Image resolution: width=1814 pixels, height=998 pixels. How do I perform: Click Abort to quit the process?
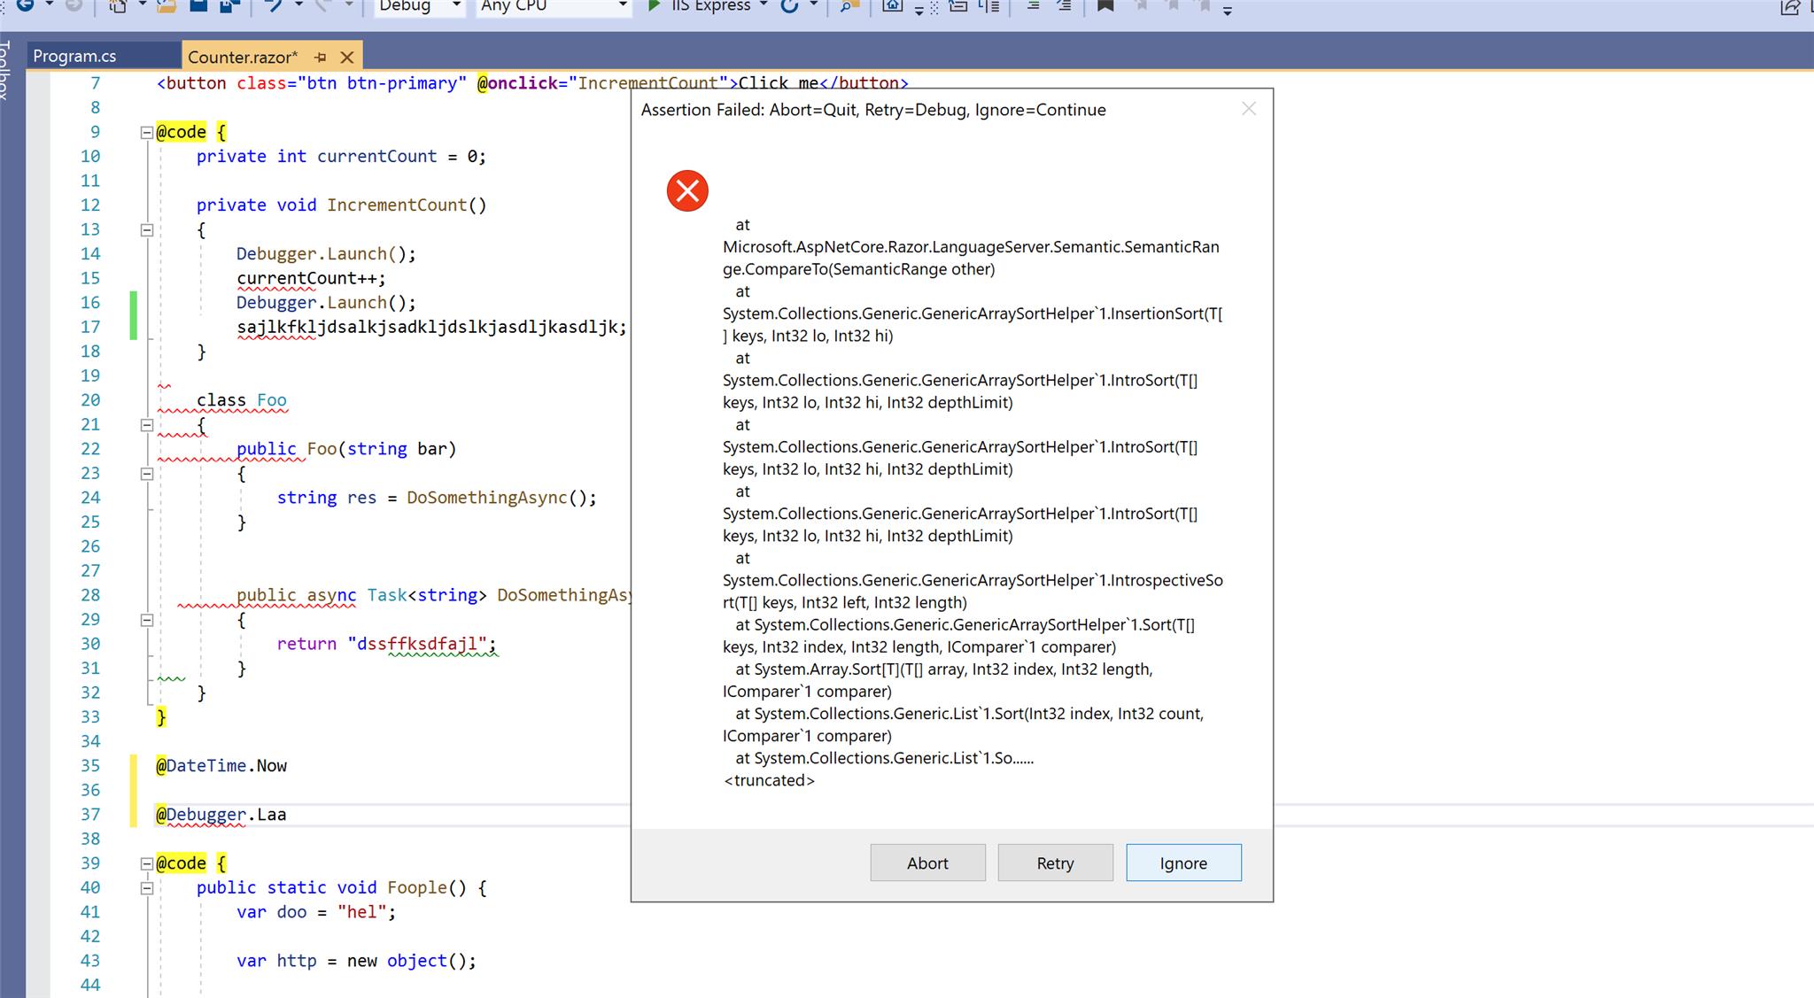(x=927, y=863)
